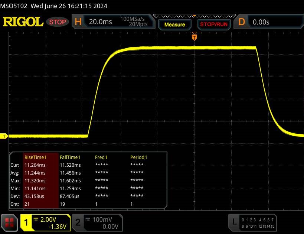Viewport: 304px width, 234px height.
Task: Click the waveform memory position bar
Action: [195, 16]
